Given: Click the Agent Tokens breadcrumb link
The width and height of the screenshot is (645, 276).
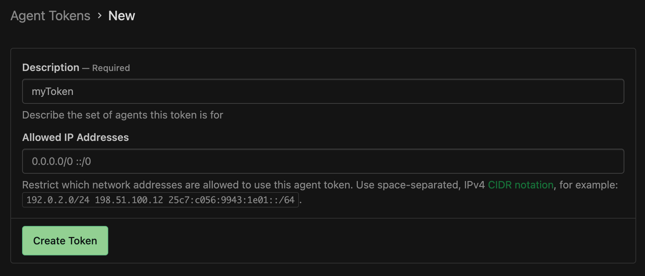Looking at the screenshot, I should point(50,15).
